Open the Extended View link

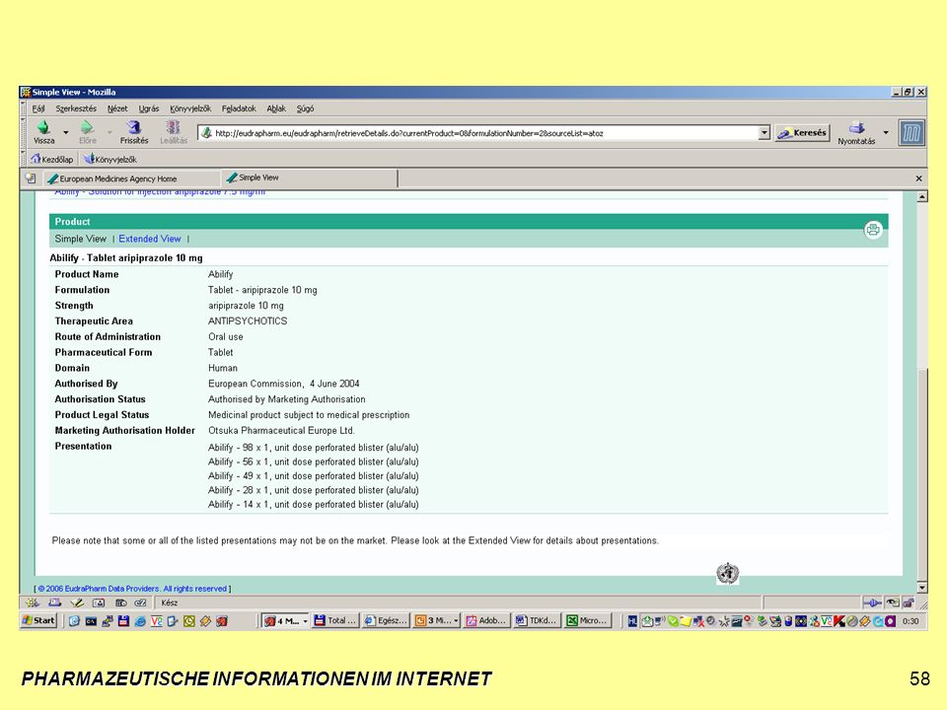tap(150, 239)
